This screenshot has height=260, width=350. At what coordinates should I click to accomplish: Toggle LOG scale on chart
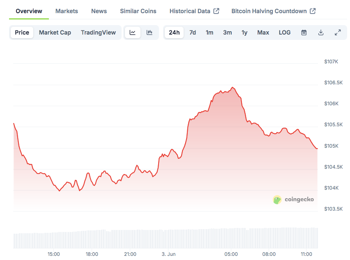pos(285,32)
